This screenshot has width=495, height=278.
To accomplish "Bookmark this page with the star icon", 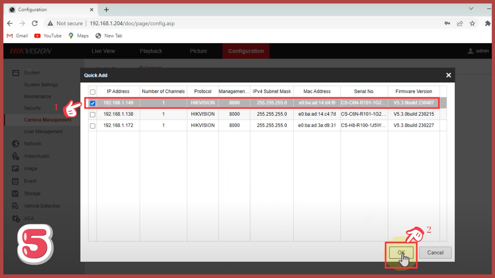I will [x=472, y=23].
